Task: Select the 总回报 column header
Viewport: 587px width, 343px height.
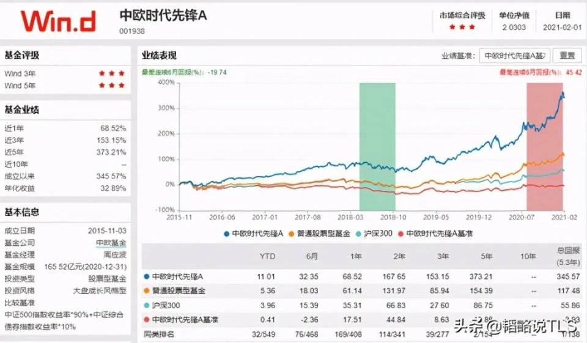Action: (567, 257)
